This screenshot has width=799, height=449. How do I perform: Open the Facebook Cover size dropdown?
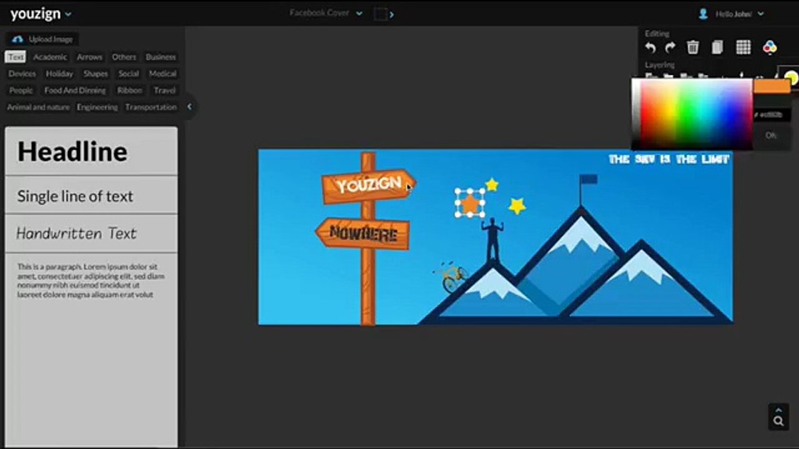[325, 13]
